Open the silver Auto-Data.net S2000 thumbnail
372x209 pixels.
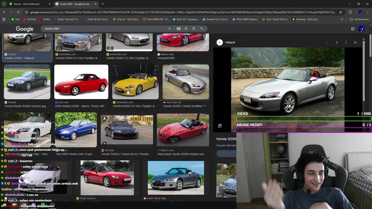(186, 82)
